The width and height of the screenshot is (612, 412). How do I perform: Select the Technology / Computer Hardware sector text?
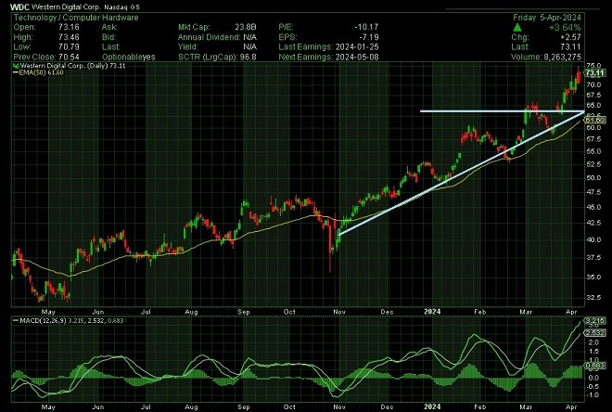click(76, 18)
